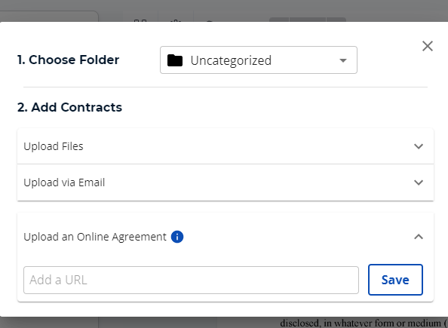Click the dimmed rounded field behind the dialog top-left
Screen dimensions: 448x328
(x=49, y=17)
